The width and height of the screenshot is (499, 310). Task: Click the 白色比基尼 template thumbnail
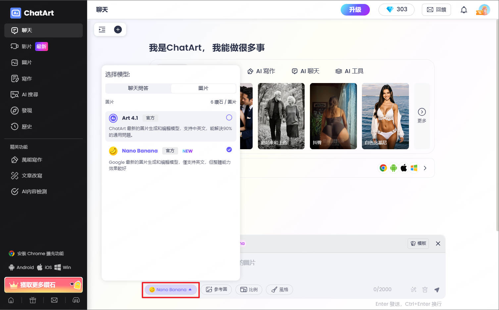pos(385,116)
